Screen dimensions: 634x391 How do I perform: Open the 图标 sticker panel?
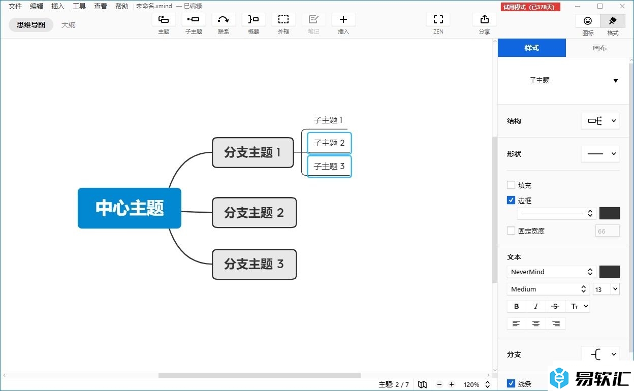(588, 21)
